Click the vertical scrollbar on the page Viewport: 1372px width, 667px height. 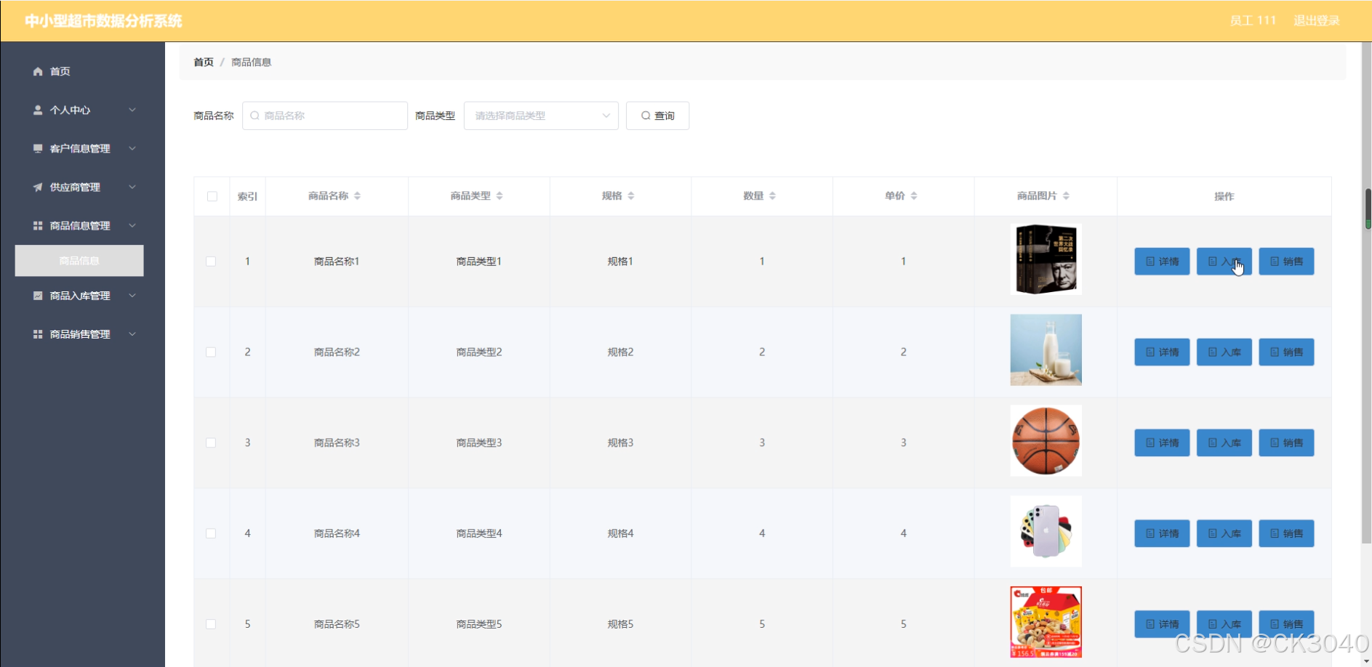click(1367, 209)
